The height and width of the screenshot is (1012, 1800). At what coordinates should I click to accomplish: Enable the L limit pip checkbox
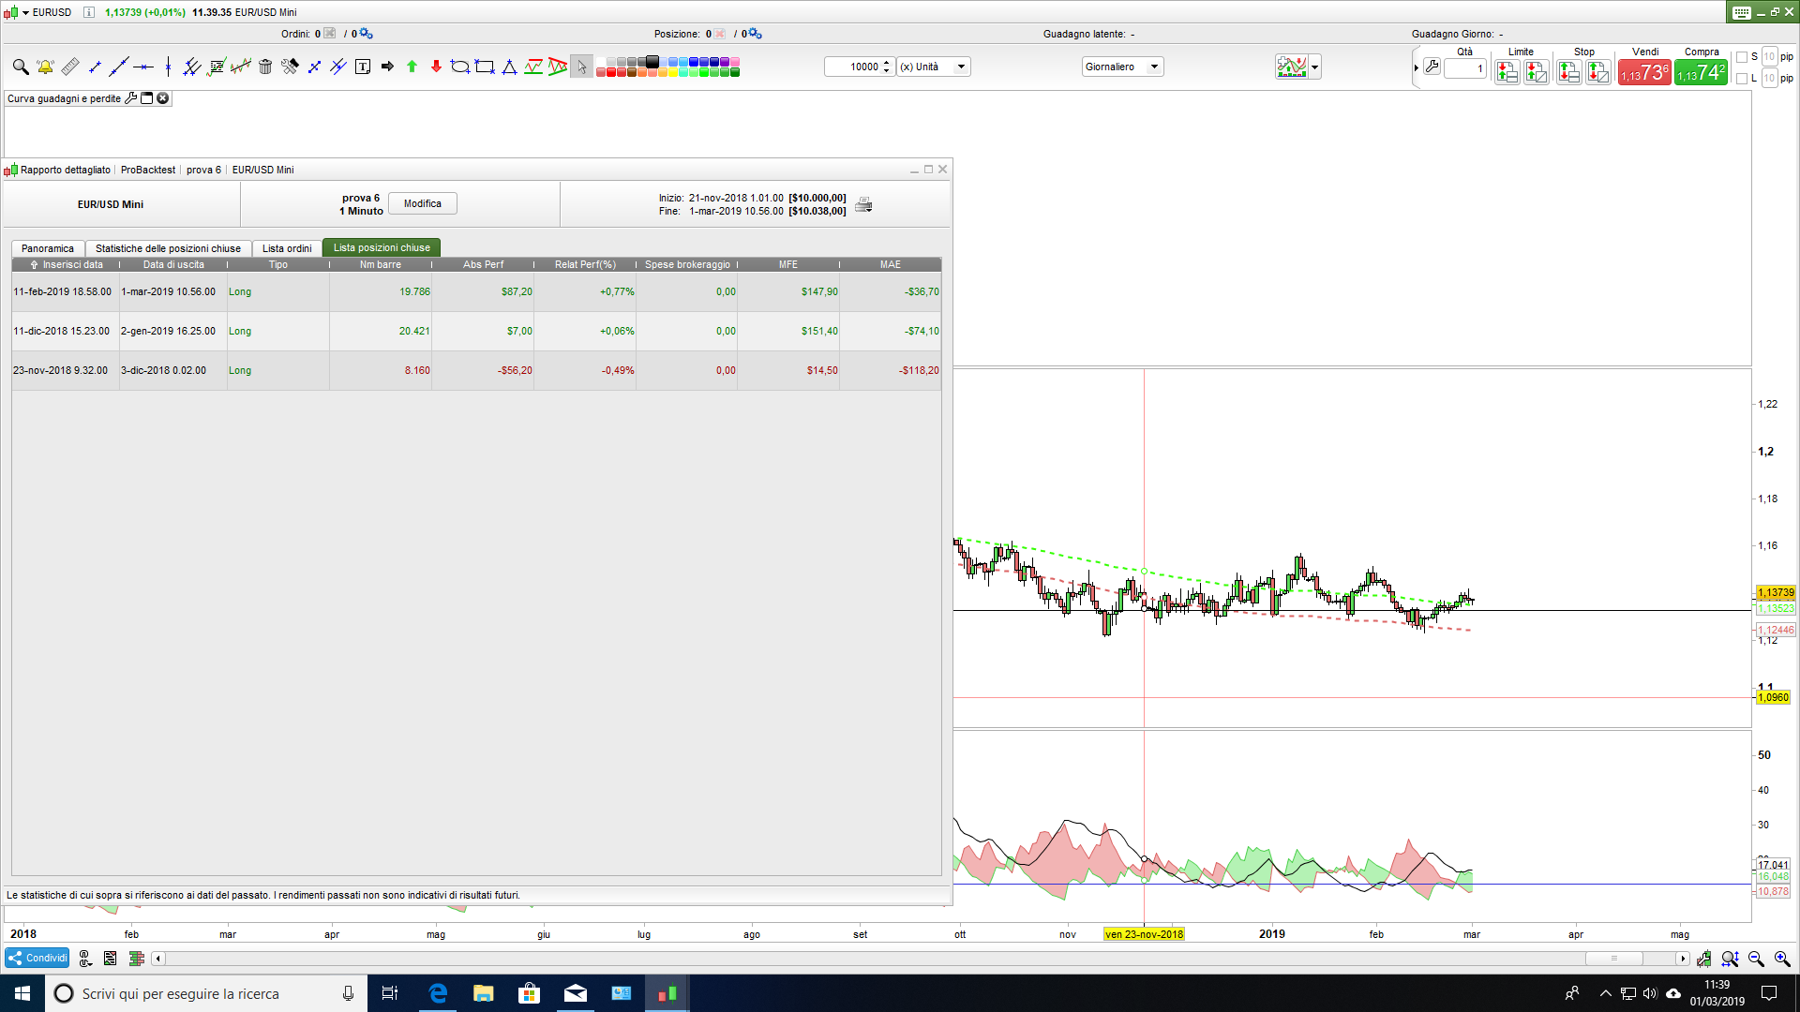coord(1742,79)
